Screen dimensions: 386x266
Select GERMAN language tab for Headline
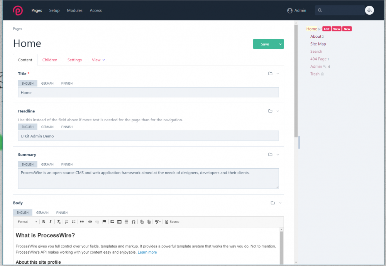click(47, 127)
